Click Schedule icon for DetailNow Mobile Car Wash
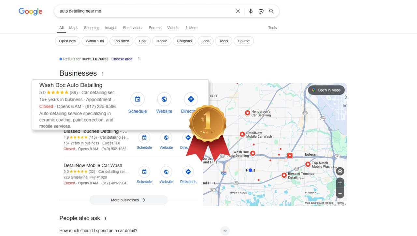Viewport: 417px width, 236px height. point(144,172)
